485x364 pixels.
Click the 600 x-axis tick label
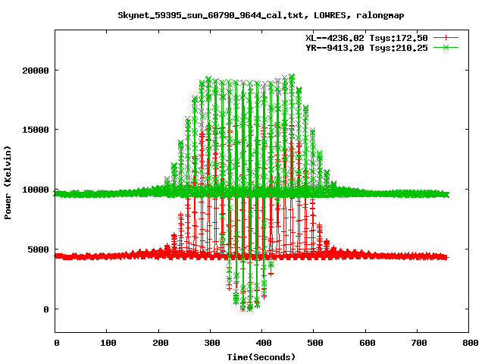click(367, 343)
